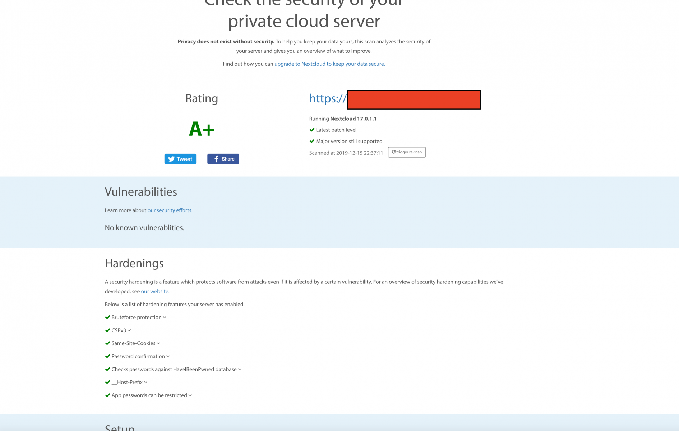This screenshot has width=679, height=431.
Task: Click the 'private cloud server' headline text
Action: 304,21
